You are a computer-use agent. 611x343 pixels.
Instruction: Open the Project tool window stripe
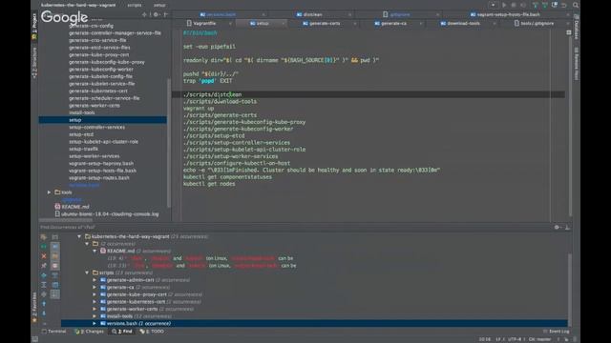[x=34, y=27]
